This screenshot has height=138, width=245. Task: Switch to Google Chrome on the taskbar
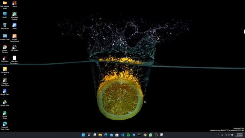pos(145,135)
